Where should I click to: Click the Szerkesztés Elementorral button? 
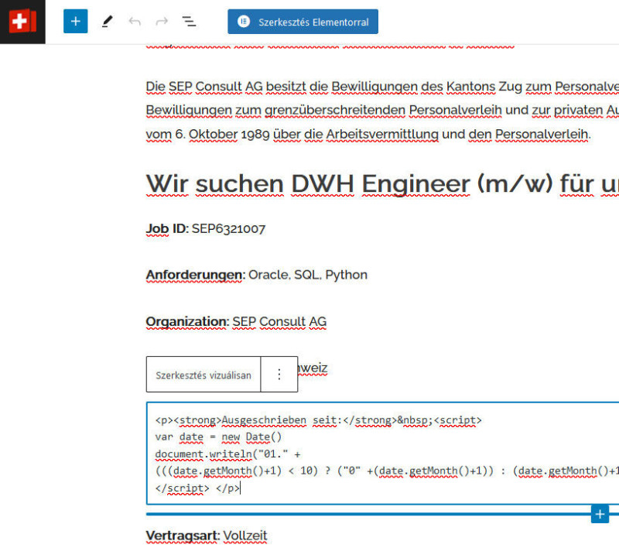[x=303, y=22]
